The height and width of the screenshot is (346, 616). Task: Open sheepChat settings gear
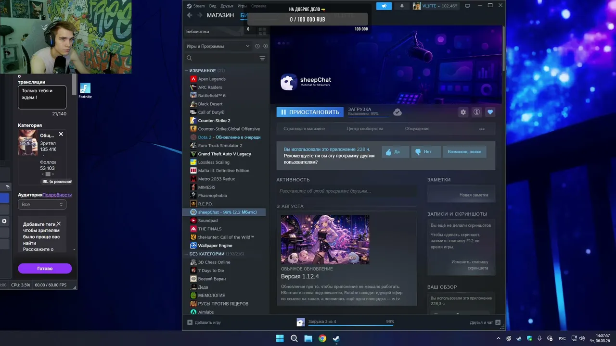click(x=463, y=112)
